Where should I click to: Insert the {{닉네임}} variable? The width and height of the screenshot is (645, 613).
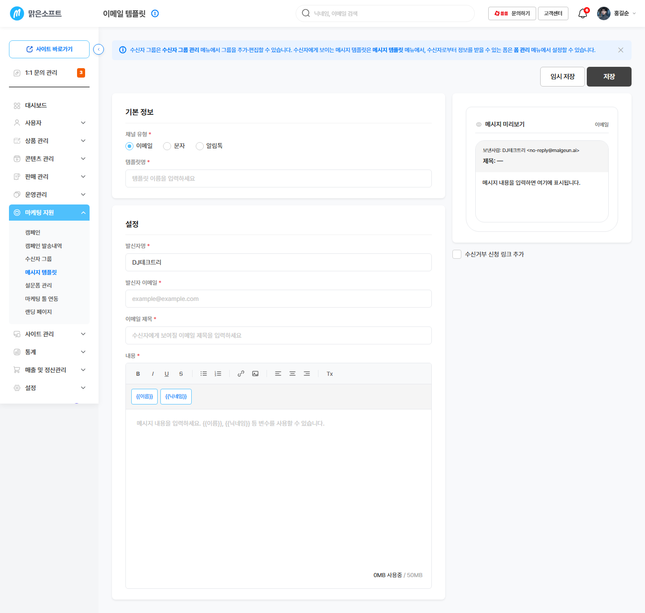176,396
